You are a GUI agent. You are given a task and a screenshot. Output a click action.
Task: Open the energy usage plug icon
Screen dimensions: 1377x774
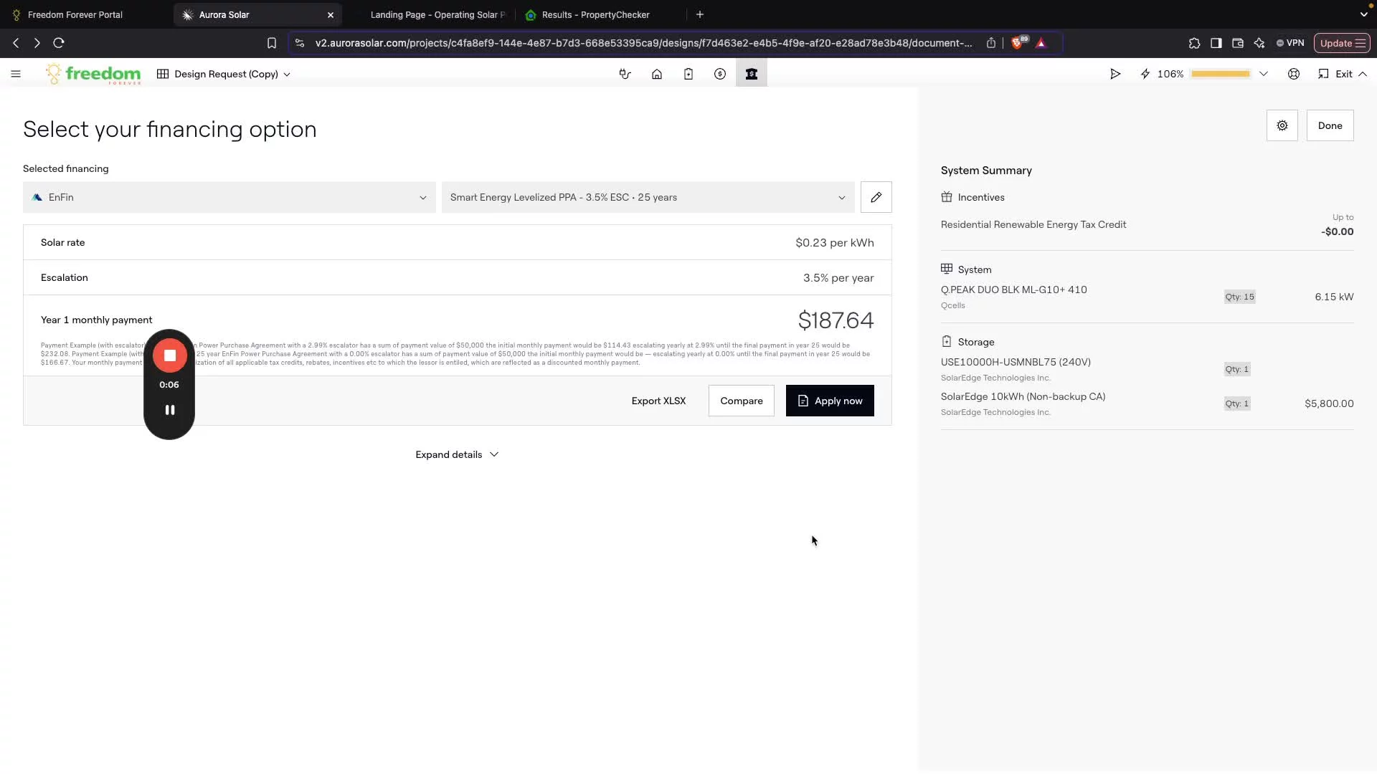click(625, 74)
